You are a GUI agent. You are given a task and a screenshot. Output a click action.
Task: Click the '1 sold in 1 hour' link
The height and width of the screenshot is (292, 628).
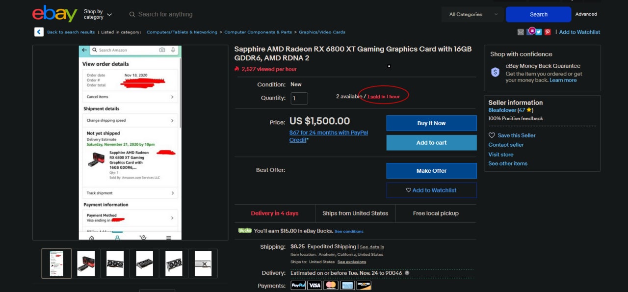point(384,97)
